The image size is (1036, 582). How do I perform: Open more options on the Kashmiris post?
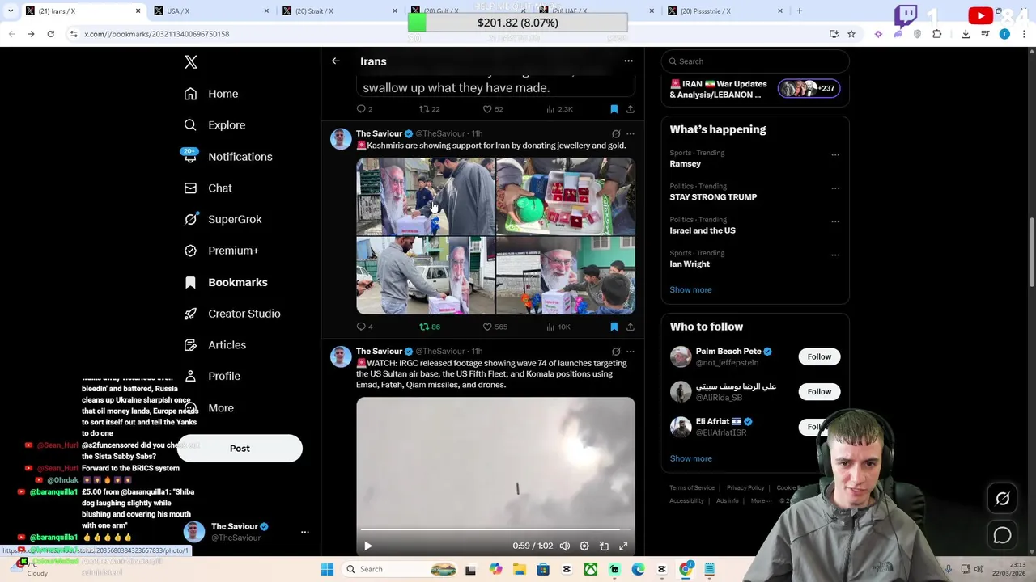pos(630,133)
